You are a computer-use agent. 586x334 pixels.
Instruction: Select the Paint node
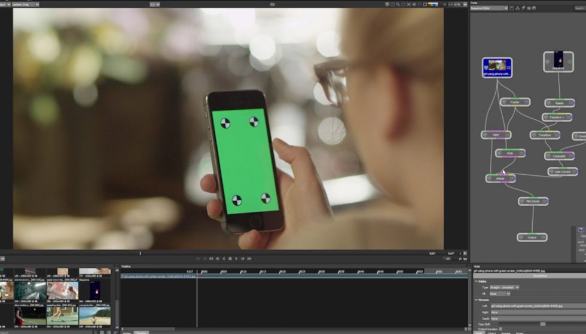(x=496, y=135)
